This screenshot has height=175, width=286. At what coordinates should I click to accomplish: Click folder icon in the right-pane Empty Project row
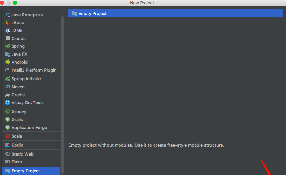pos(74,13)
